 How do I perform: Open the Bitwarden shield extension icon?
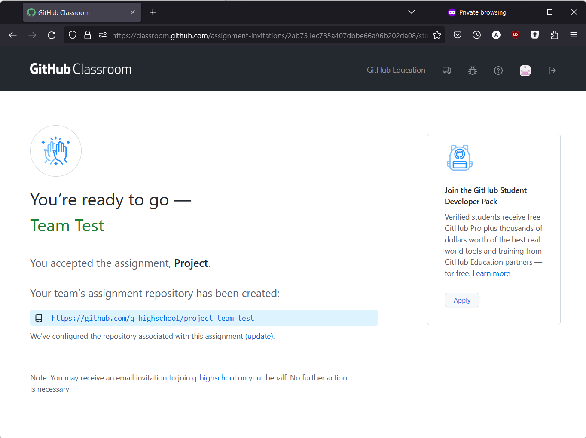click(535, 35)
